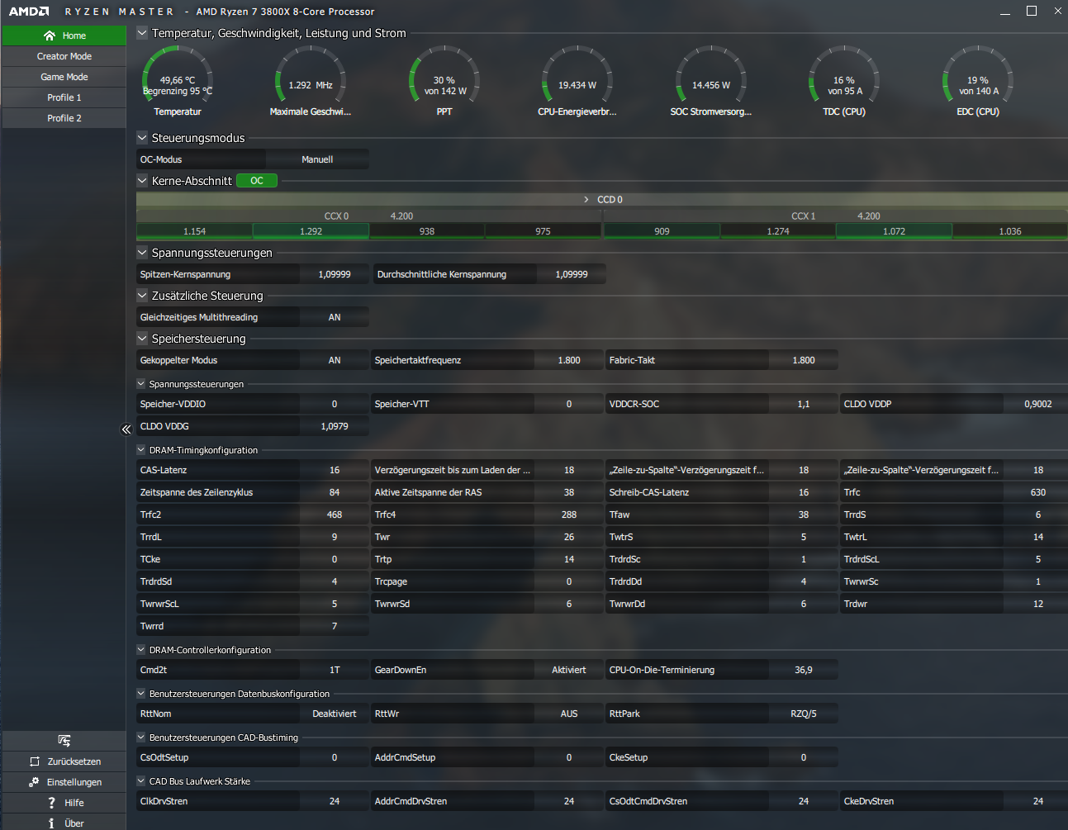Click Aktive Zeitspanne der RAS value
Image resolution: width=1068 pixels, height=830 pixels.
point(569,492)
